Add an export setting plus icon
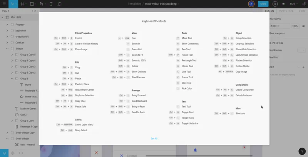This screenshot has height=157, width=308. tap(303, 67)
